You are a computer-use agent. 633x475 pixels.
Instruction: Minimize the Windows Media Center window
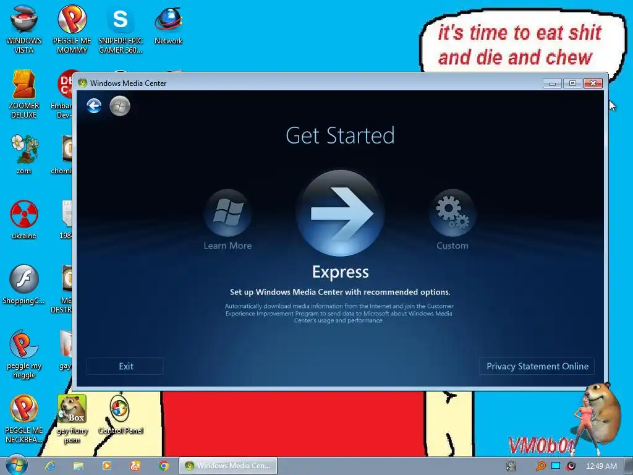pos(552,83)
